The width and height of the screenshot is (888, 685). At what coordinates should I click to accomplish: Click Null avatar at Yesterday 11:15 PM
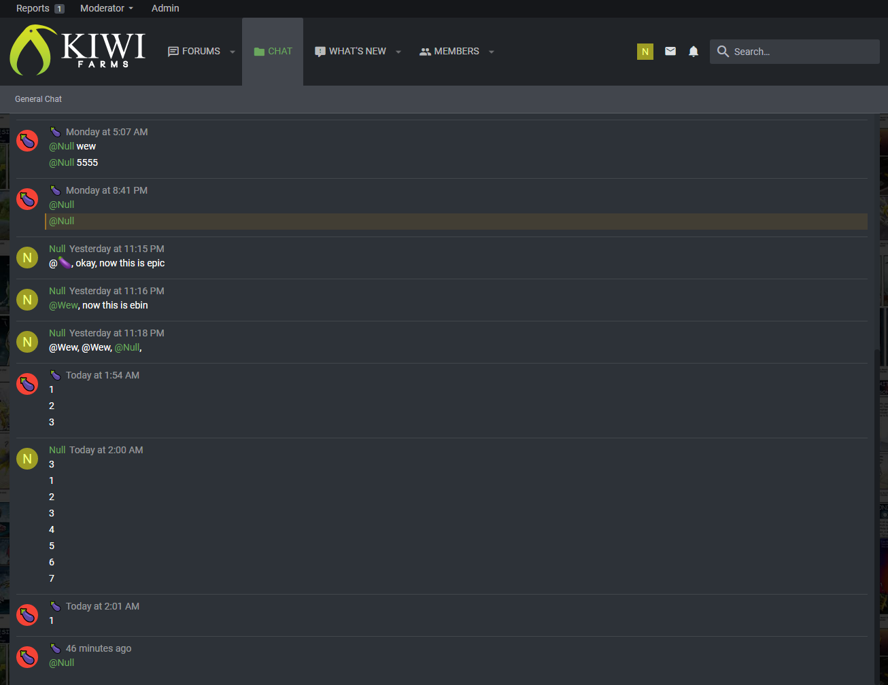(x=27, y=258)
